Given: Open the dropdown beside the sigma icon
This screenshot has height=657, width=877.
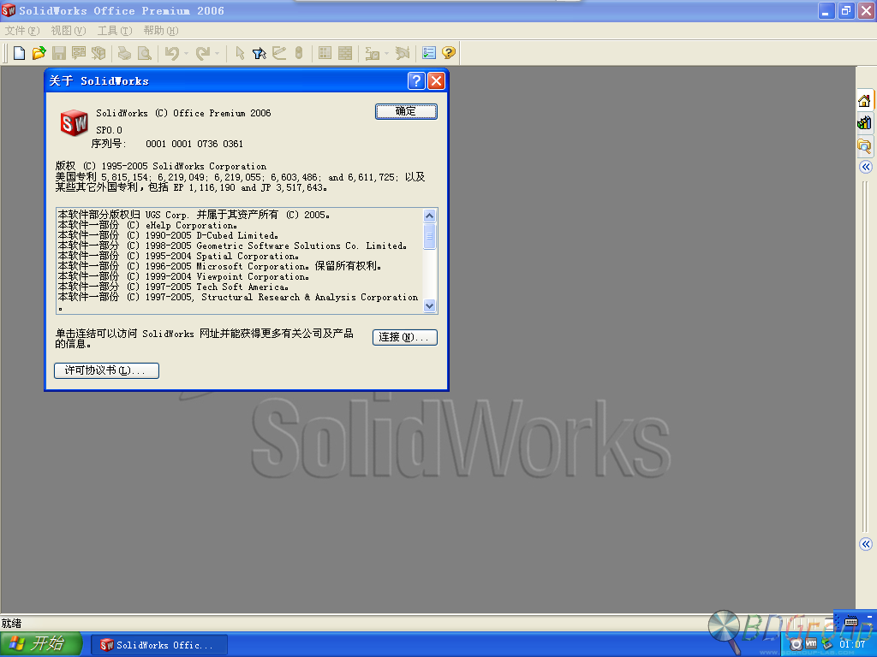Looking at the screenshot, I should point(386,54).
